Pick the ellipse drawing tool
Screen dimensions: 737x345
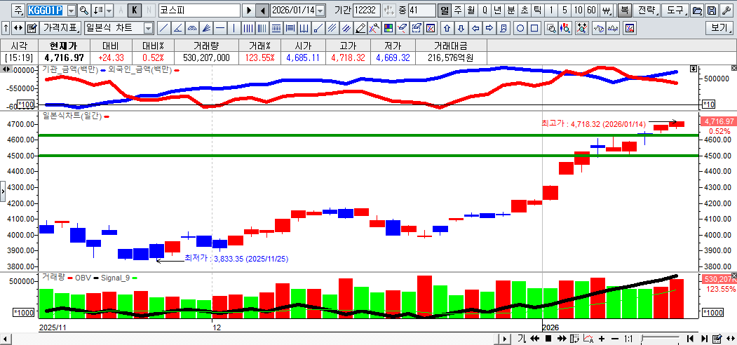[x=520, y=28]
